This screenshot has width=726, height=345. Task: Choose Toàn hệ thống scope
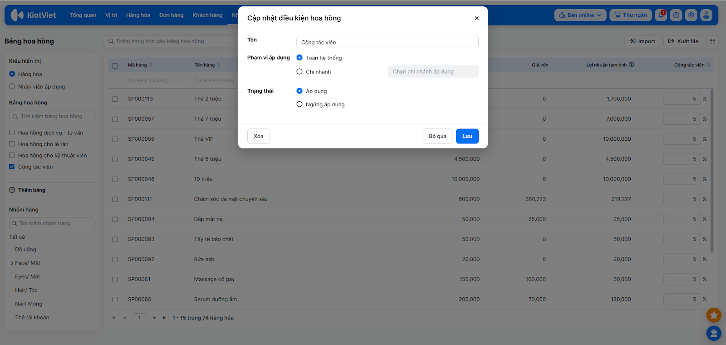pyautogui.click(x=299, y=58)
